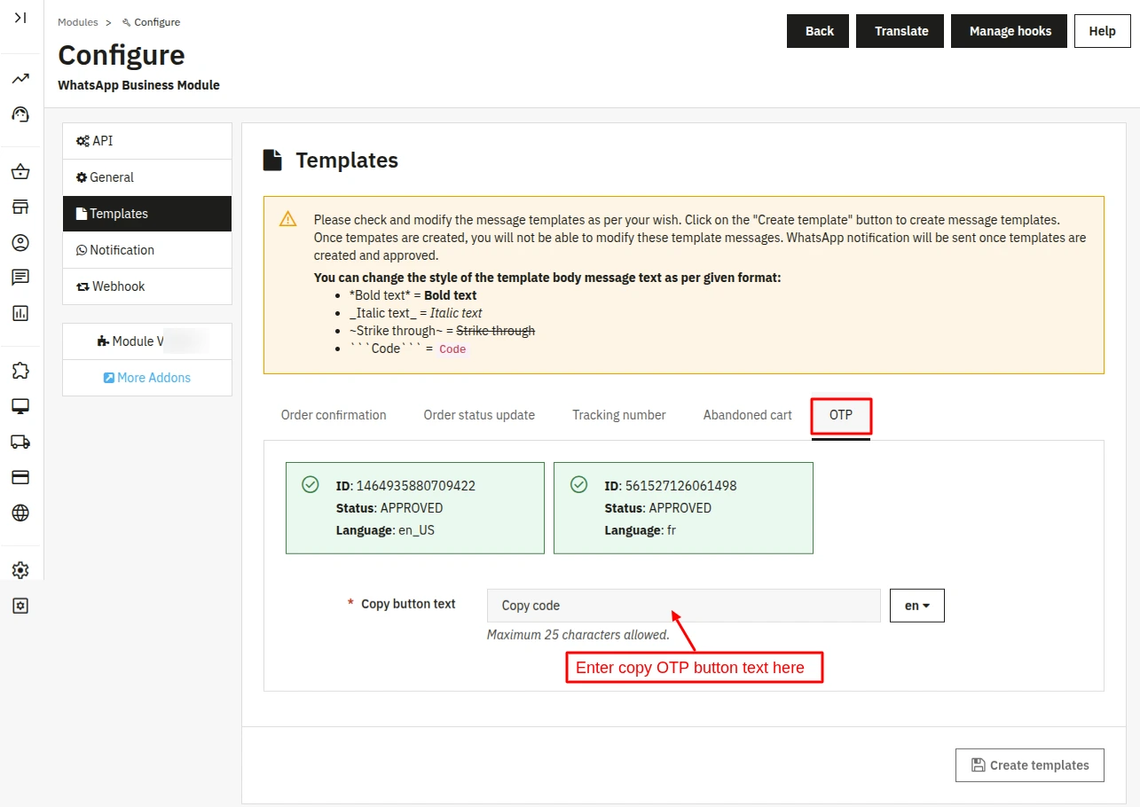Click the green check on fr template

click(x=578, y=484)
